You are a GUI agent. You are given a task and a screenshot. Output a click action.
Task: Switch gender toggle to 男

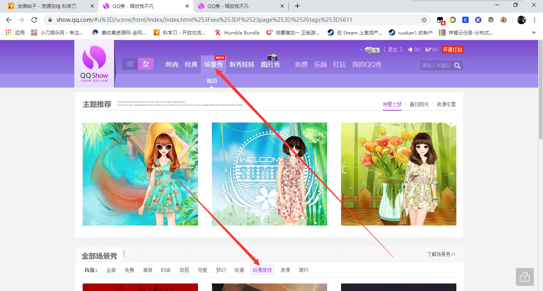point(130,64)
